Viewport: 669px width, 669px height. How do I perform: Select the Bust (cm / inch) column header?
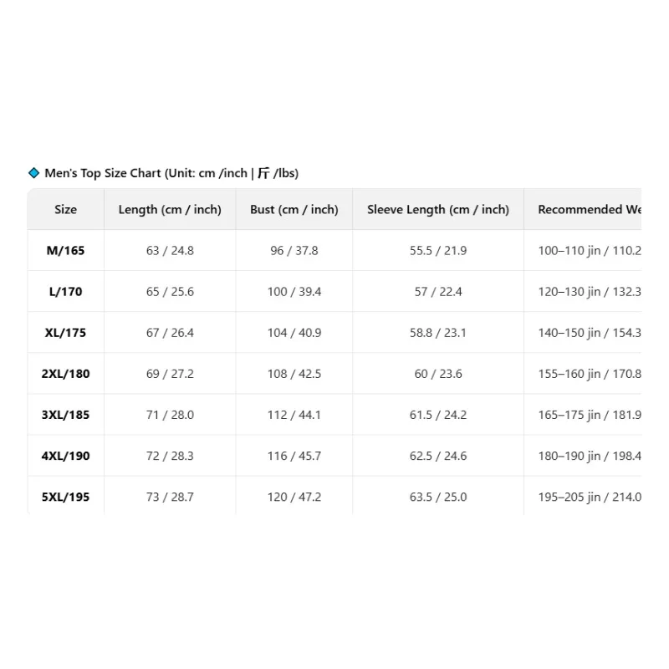294,210
